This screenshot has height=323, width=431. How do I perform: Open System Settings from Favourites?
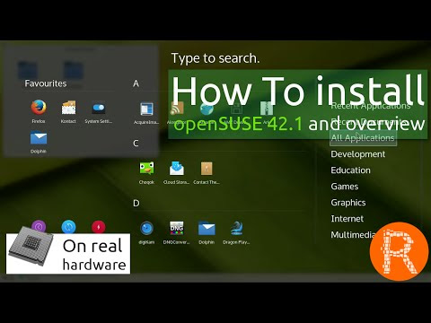tap(99, 111)
